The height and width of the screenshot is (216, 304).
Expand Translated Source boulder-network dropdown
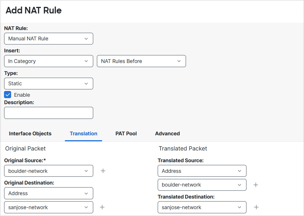pyautogui.click(x=202, y=185)
